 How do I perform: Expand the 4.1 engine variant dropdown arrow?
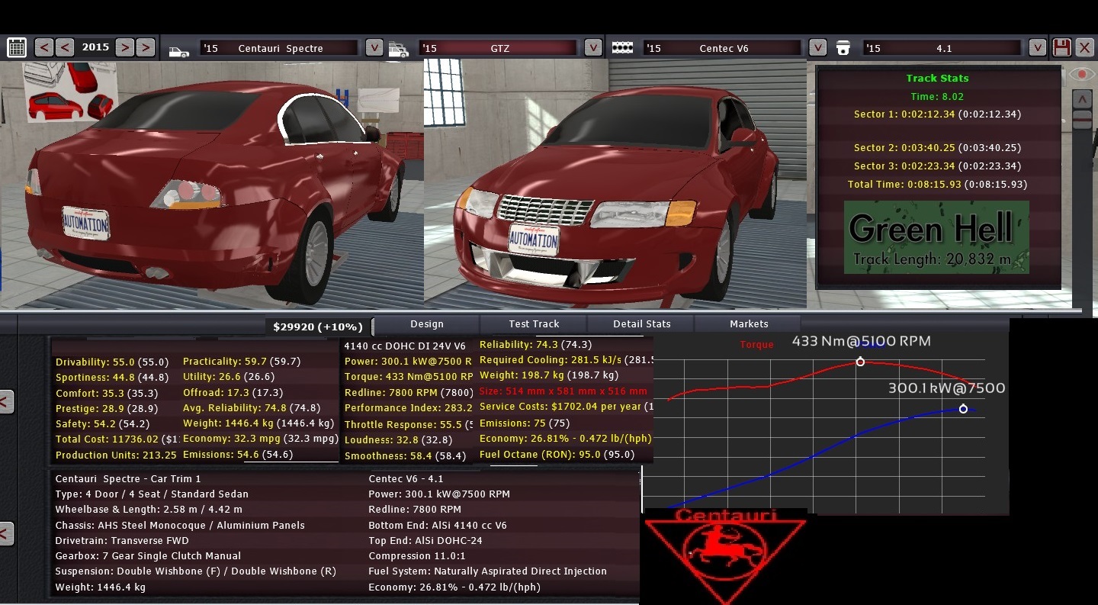(1037, 47)
